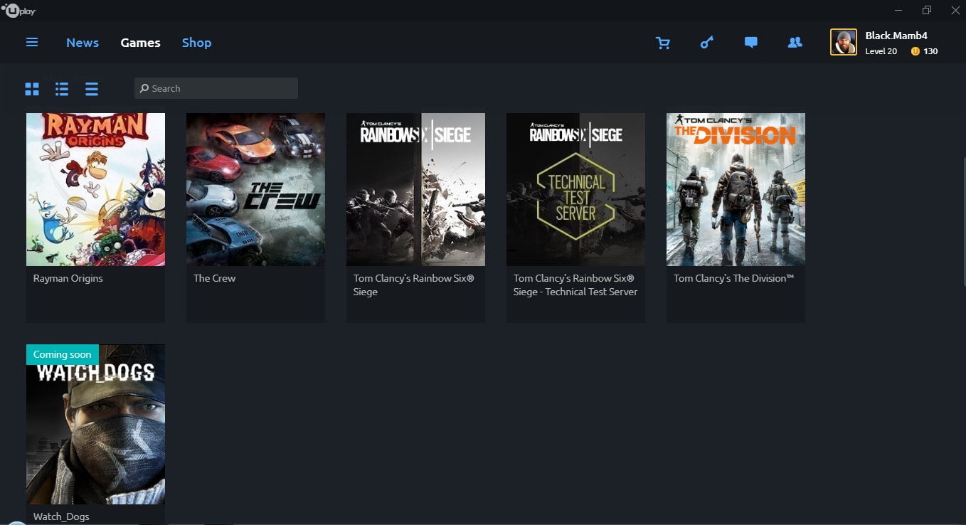Restore down the Uplay window
This screenshot has width=966, height=525.
927,10
